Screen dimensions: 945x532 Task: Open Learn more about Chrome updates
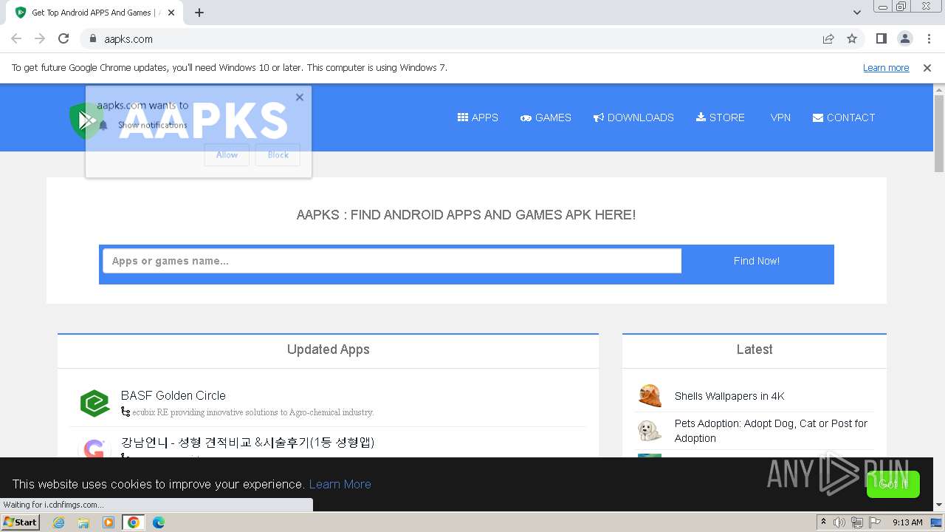click(x=886, y=68)
